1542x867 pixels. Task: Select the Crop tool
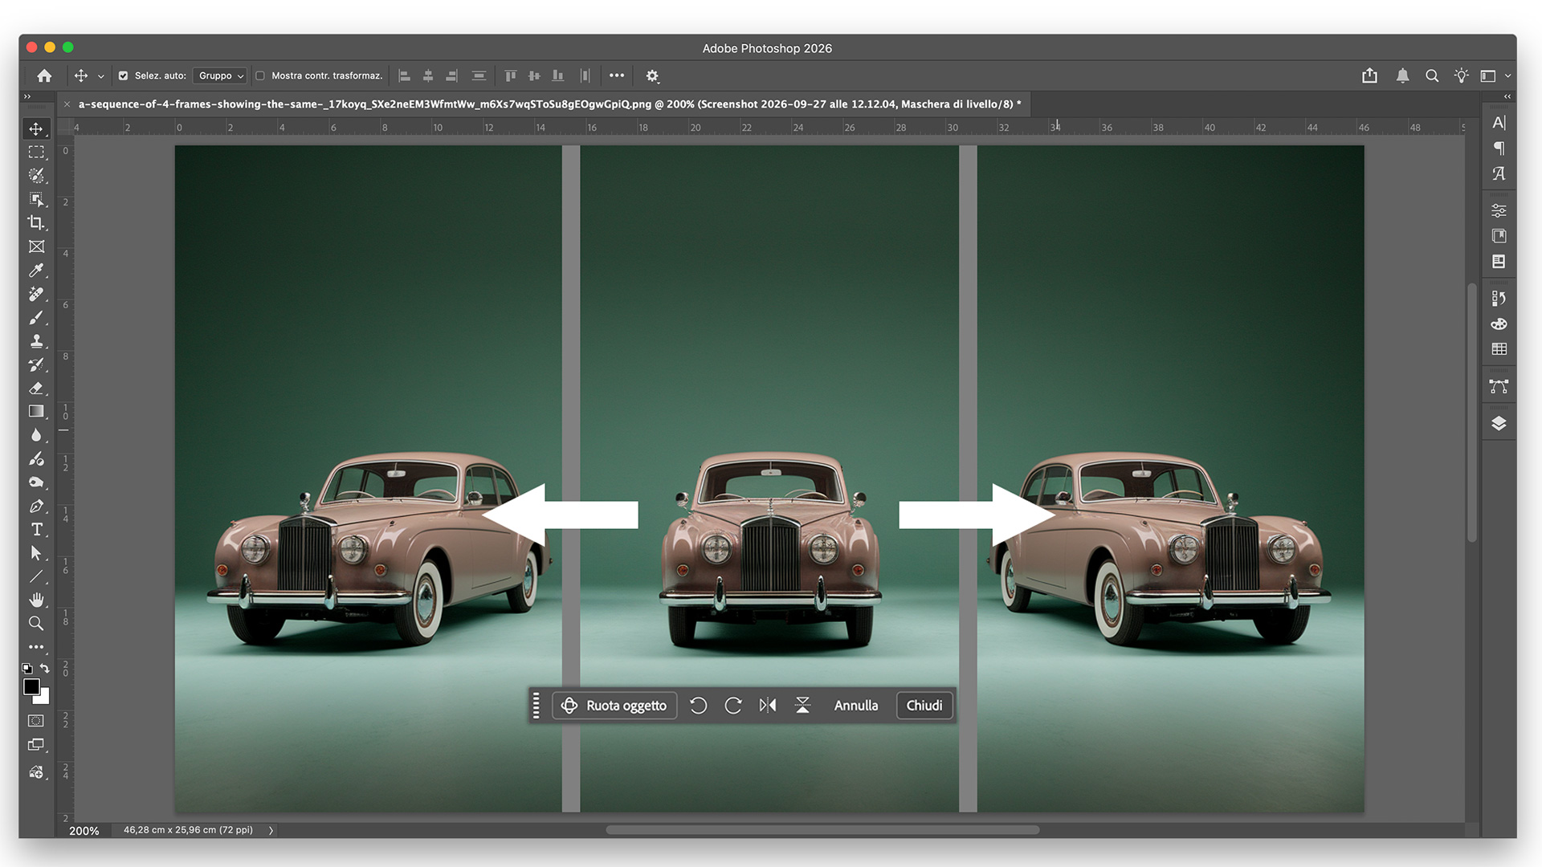tap(36, 222)
